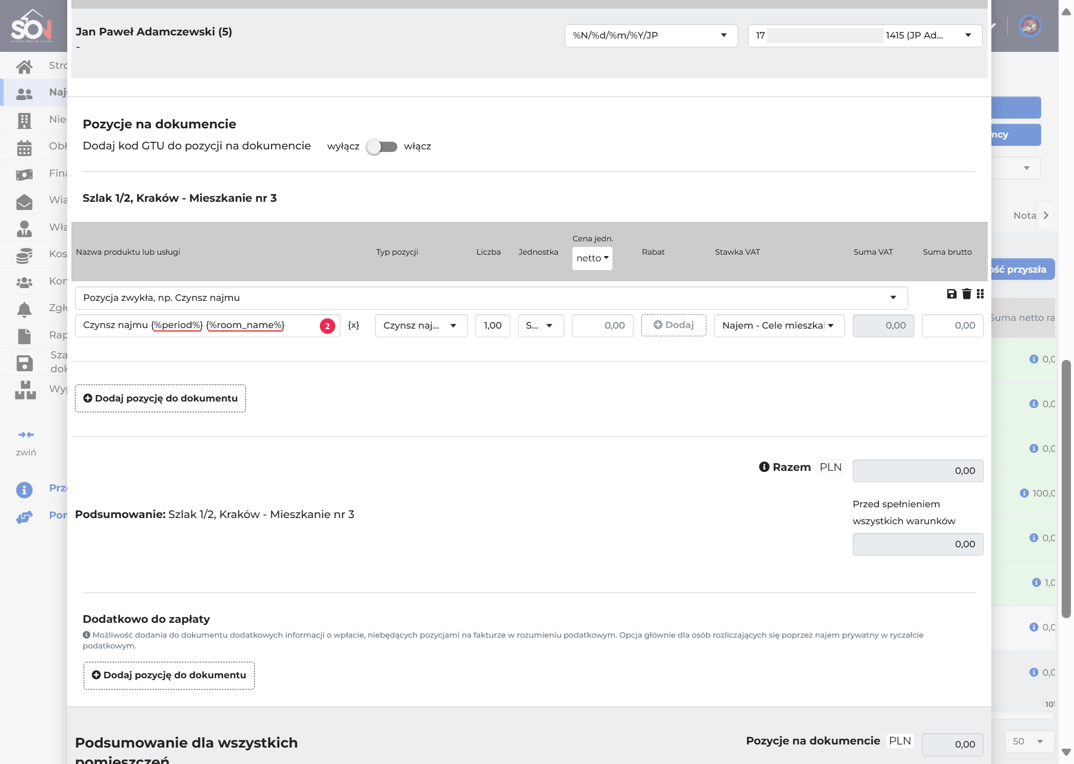Click the grid drag handle icon of position row
Screen dimensions: 1074x764
click(981, 294)
